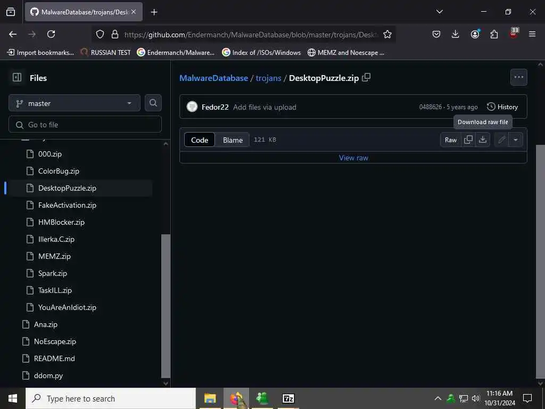The width and height of the screenshot is (545, 409).
Task: Click the Fedor22 avatar image
Action: point(192,107)
